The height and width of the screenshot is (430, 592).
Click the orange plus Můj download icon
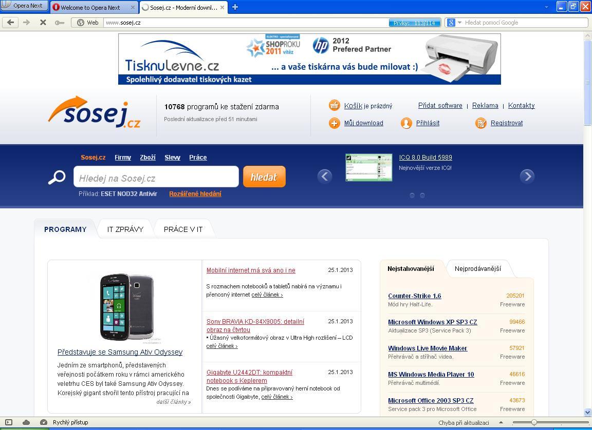point(334,123)
